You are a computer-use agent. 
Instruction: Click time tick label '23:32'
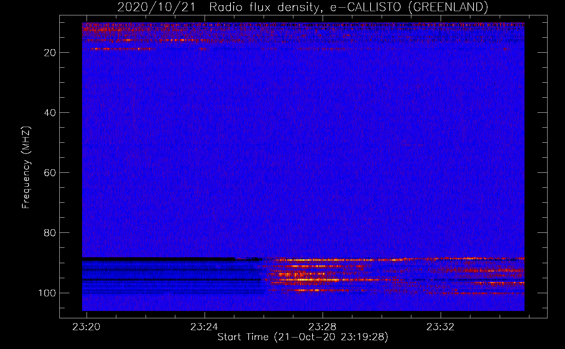coord(440,327)
